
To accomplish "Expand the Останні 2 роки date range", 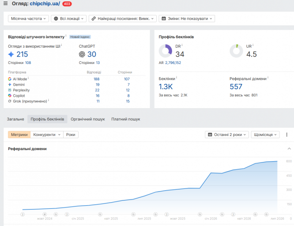I will [227, 135].
